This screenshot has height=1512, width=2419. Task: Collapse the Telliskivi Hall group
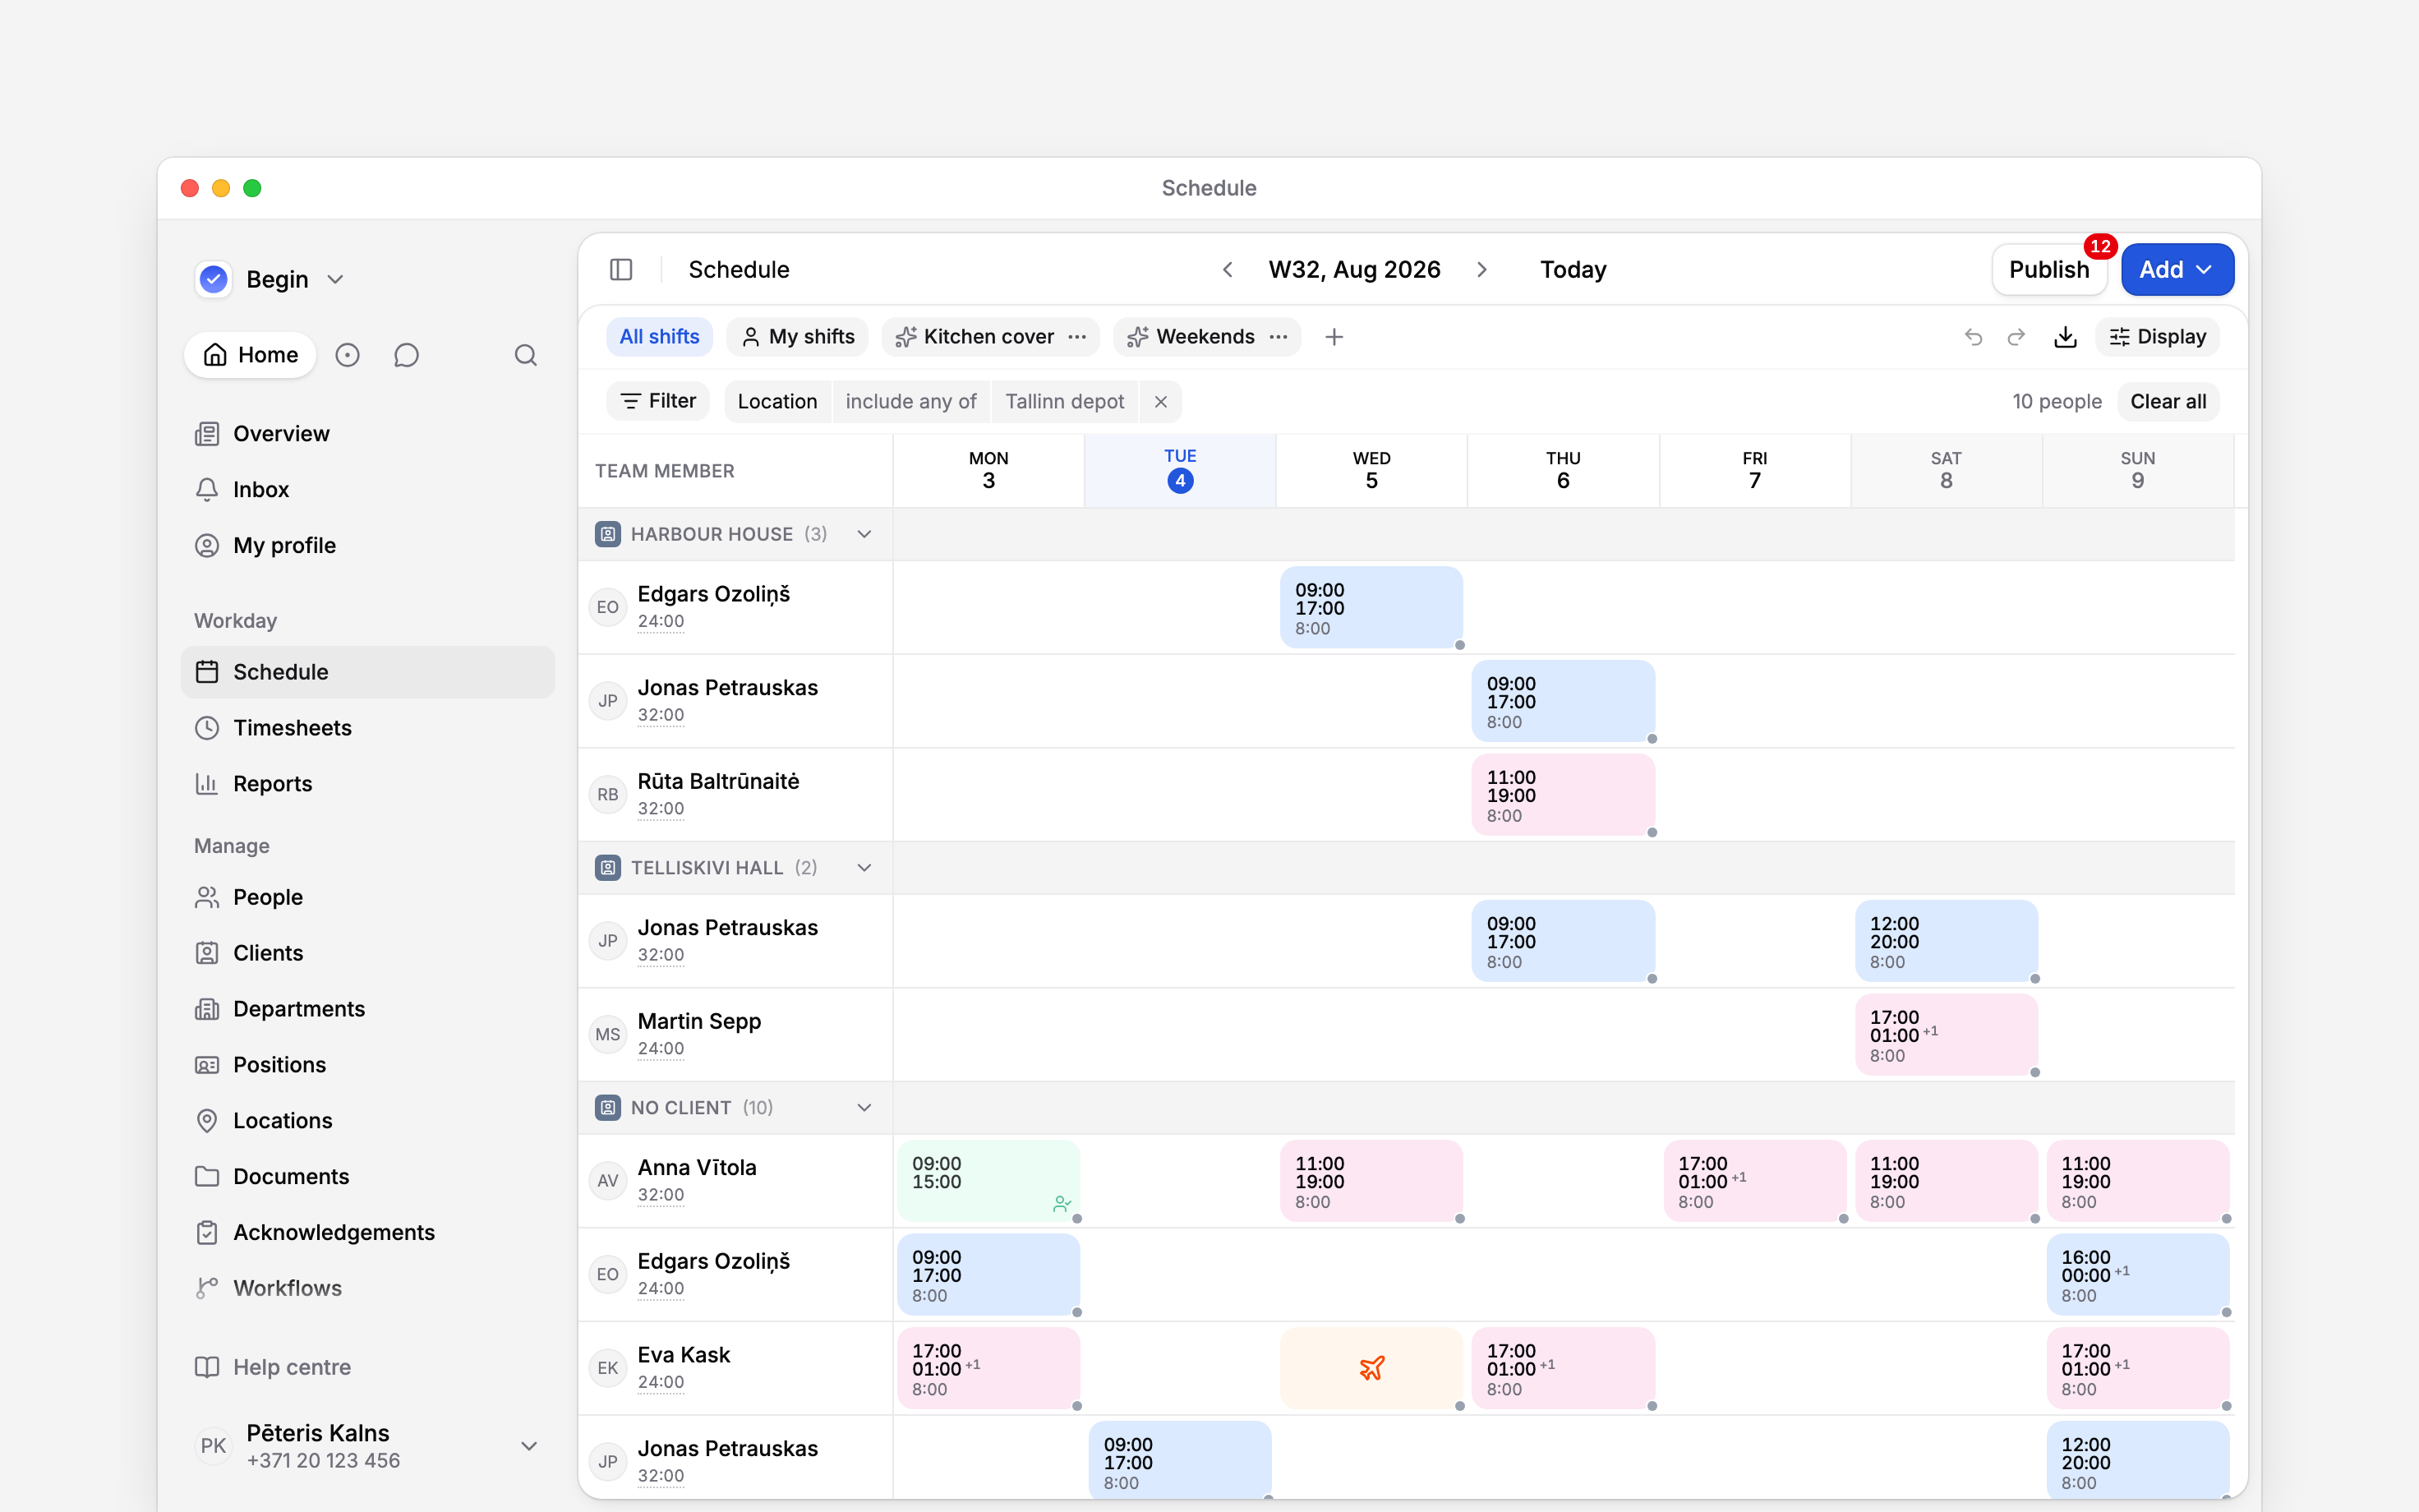pos(864,867)
